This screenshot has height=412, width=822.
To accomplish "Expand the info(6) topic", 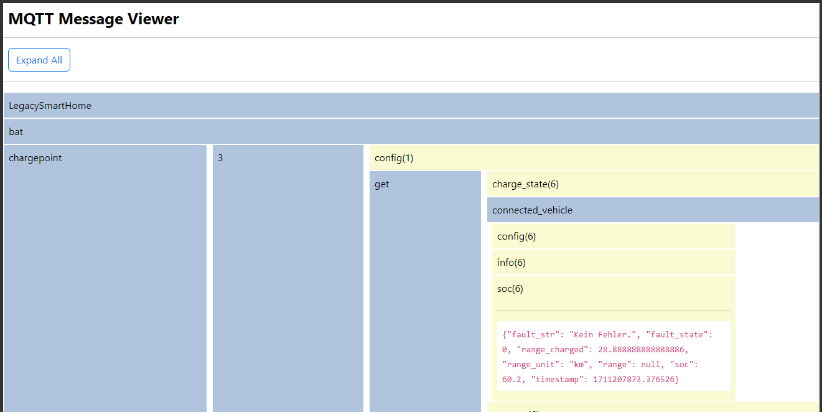I will click(x=511, y=263).
